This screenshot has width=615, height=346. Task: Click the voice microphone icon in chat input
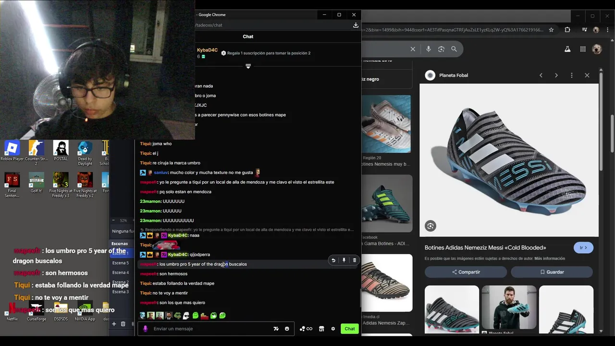tap(146, 329)
